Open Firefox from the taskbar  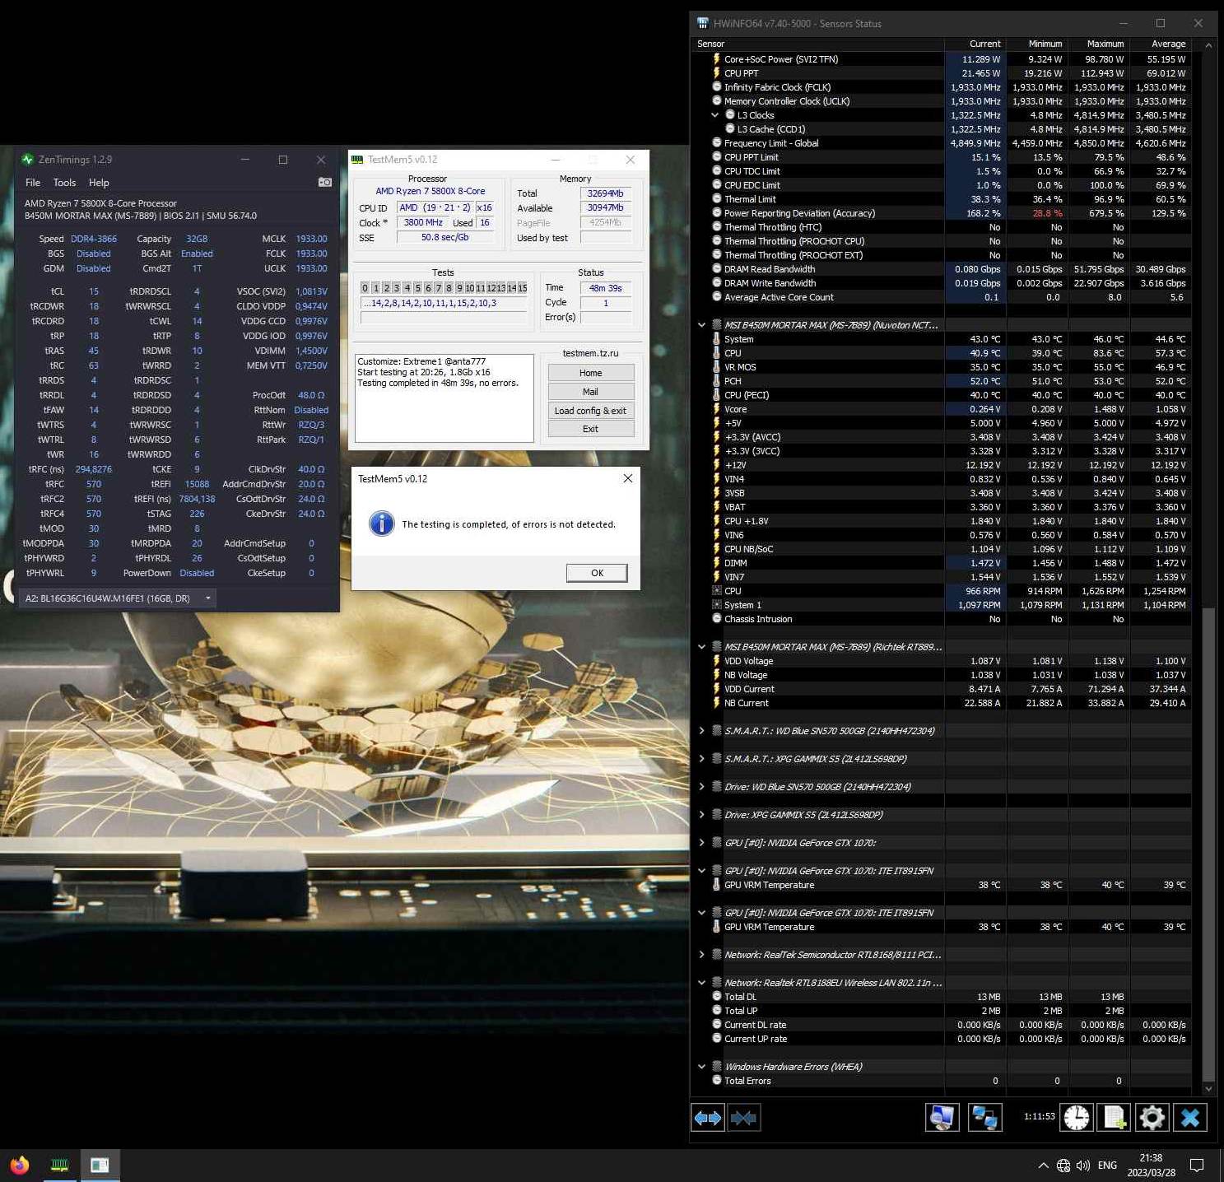(x=19, y=1165)
